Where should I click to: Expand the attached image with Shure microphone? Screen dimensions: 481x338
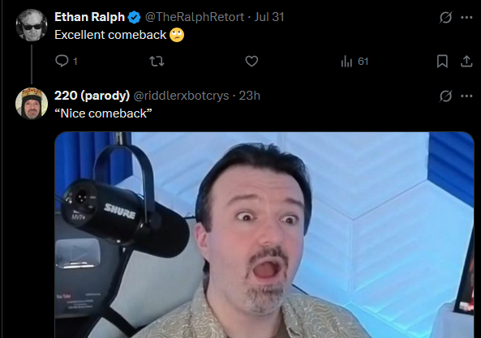(264, 235)
